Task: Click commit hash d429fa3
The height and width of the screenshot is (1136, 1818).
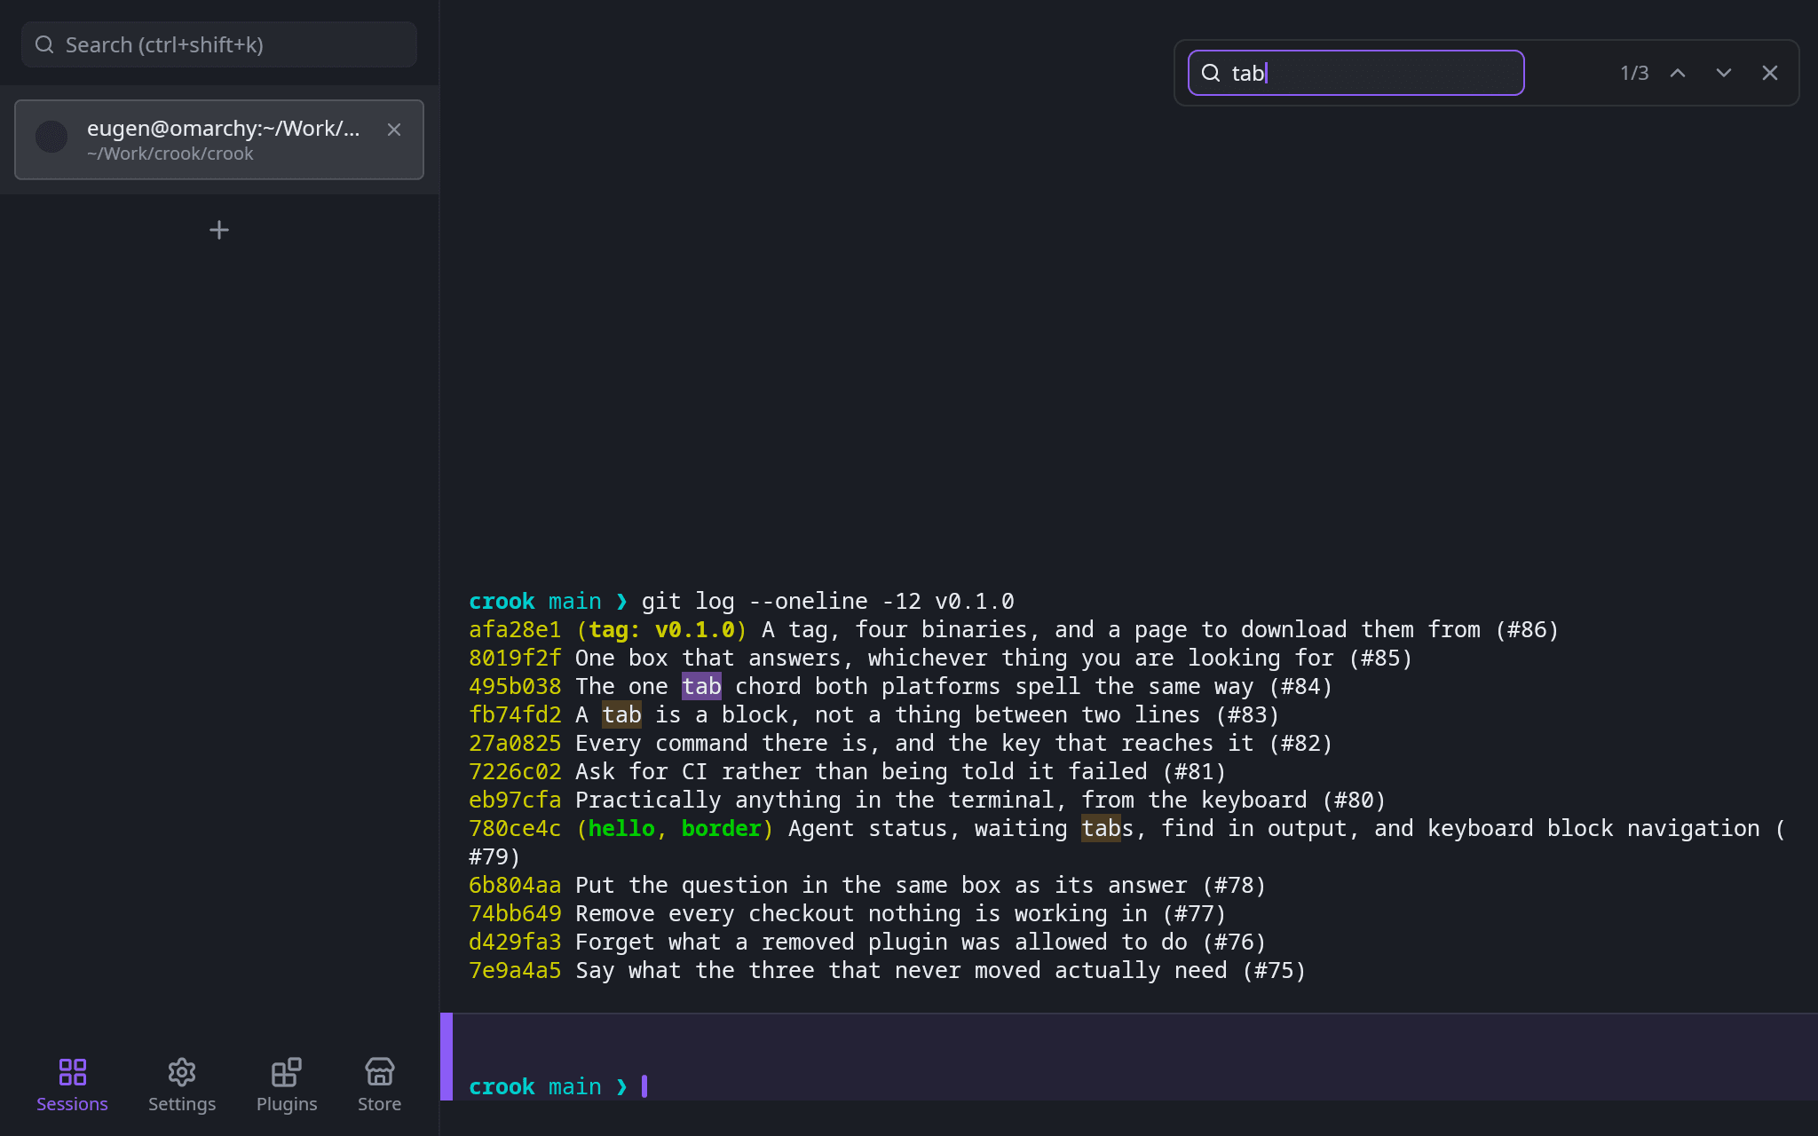Action: [x=515, y=942]
